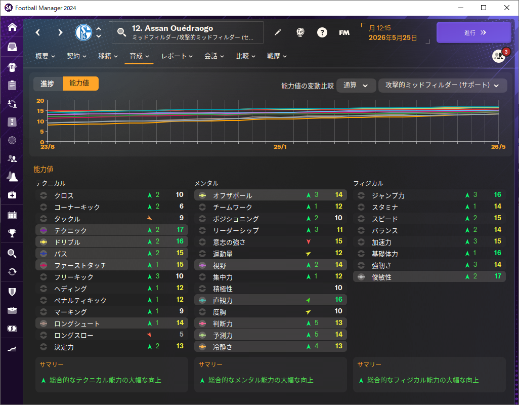The width and height of the screenshot is (519, 405).
Task: Expand the 移籍 menu
Action: [108, 56]
